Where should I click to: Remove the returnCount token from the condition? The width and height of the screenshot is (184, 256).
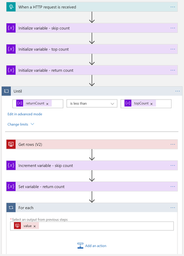(47, 104)
